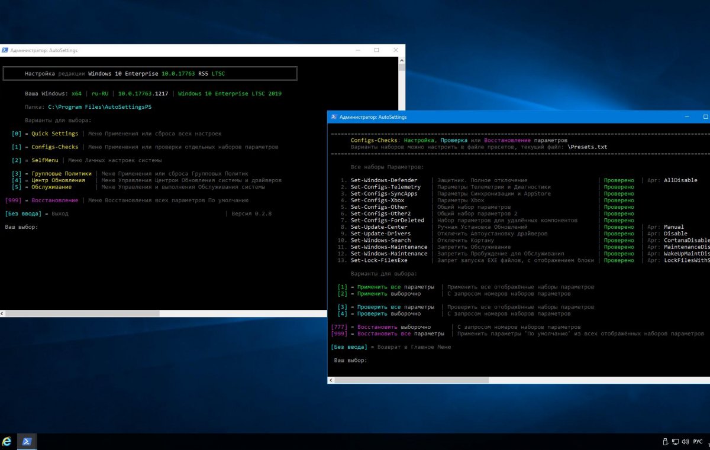This screenshot has width=710, height=450.
Task: Close the back AutoSettings window
Action: [396, 50]
